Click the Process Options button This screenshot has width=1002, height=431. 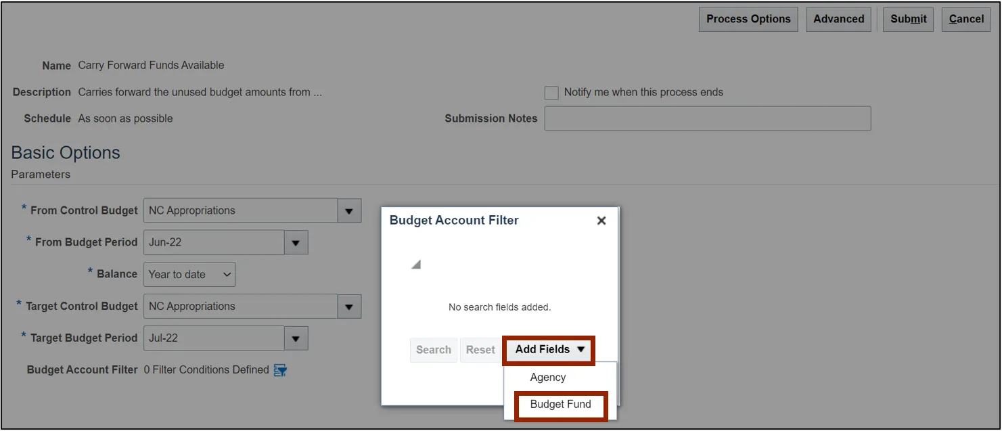748,19
